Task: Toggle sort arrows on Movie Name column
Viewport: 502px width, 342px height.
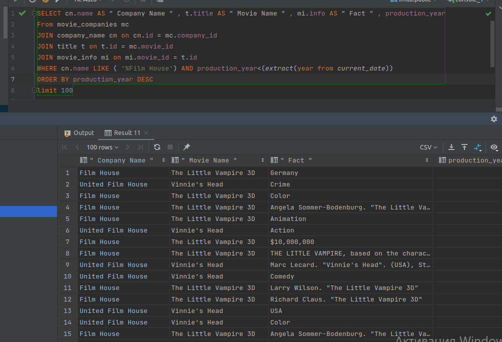Action: pyautogui.click(x=263, y=160)
